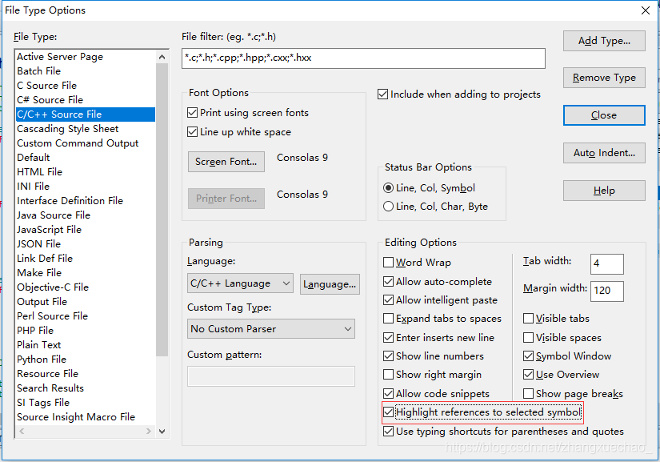Choose Java Source File from list
The width and height of the screenshot is (660, 462).
pos(54,215)
